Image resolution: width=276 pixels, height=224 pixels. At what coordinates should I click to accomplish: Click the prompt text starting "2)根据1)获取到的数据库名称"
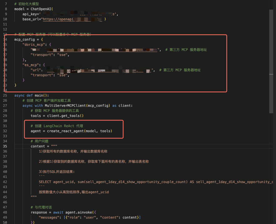click(x=94, y=161)
